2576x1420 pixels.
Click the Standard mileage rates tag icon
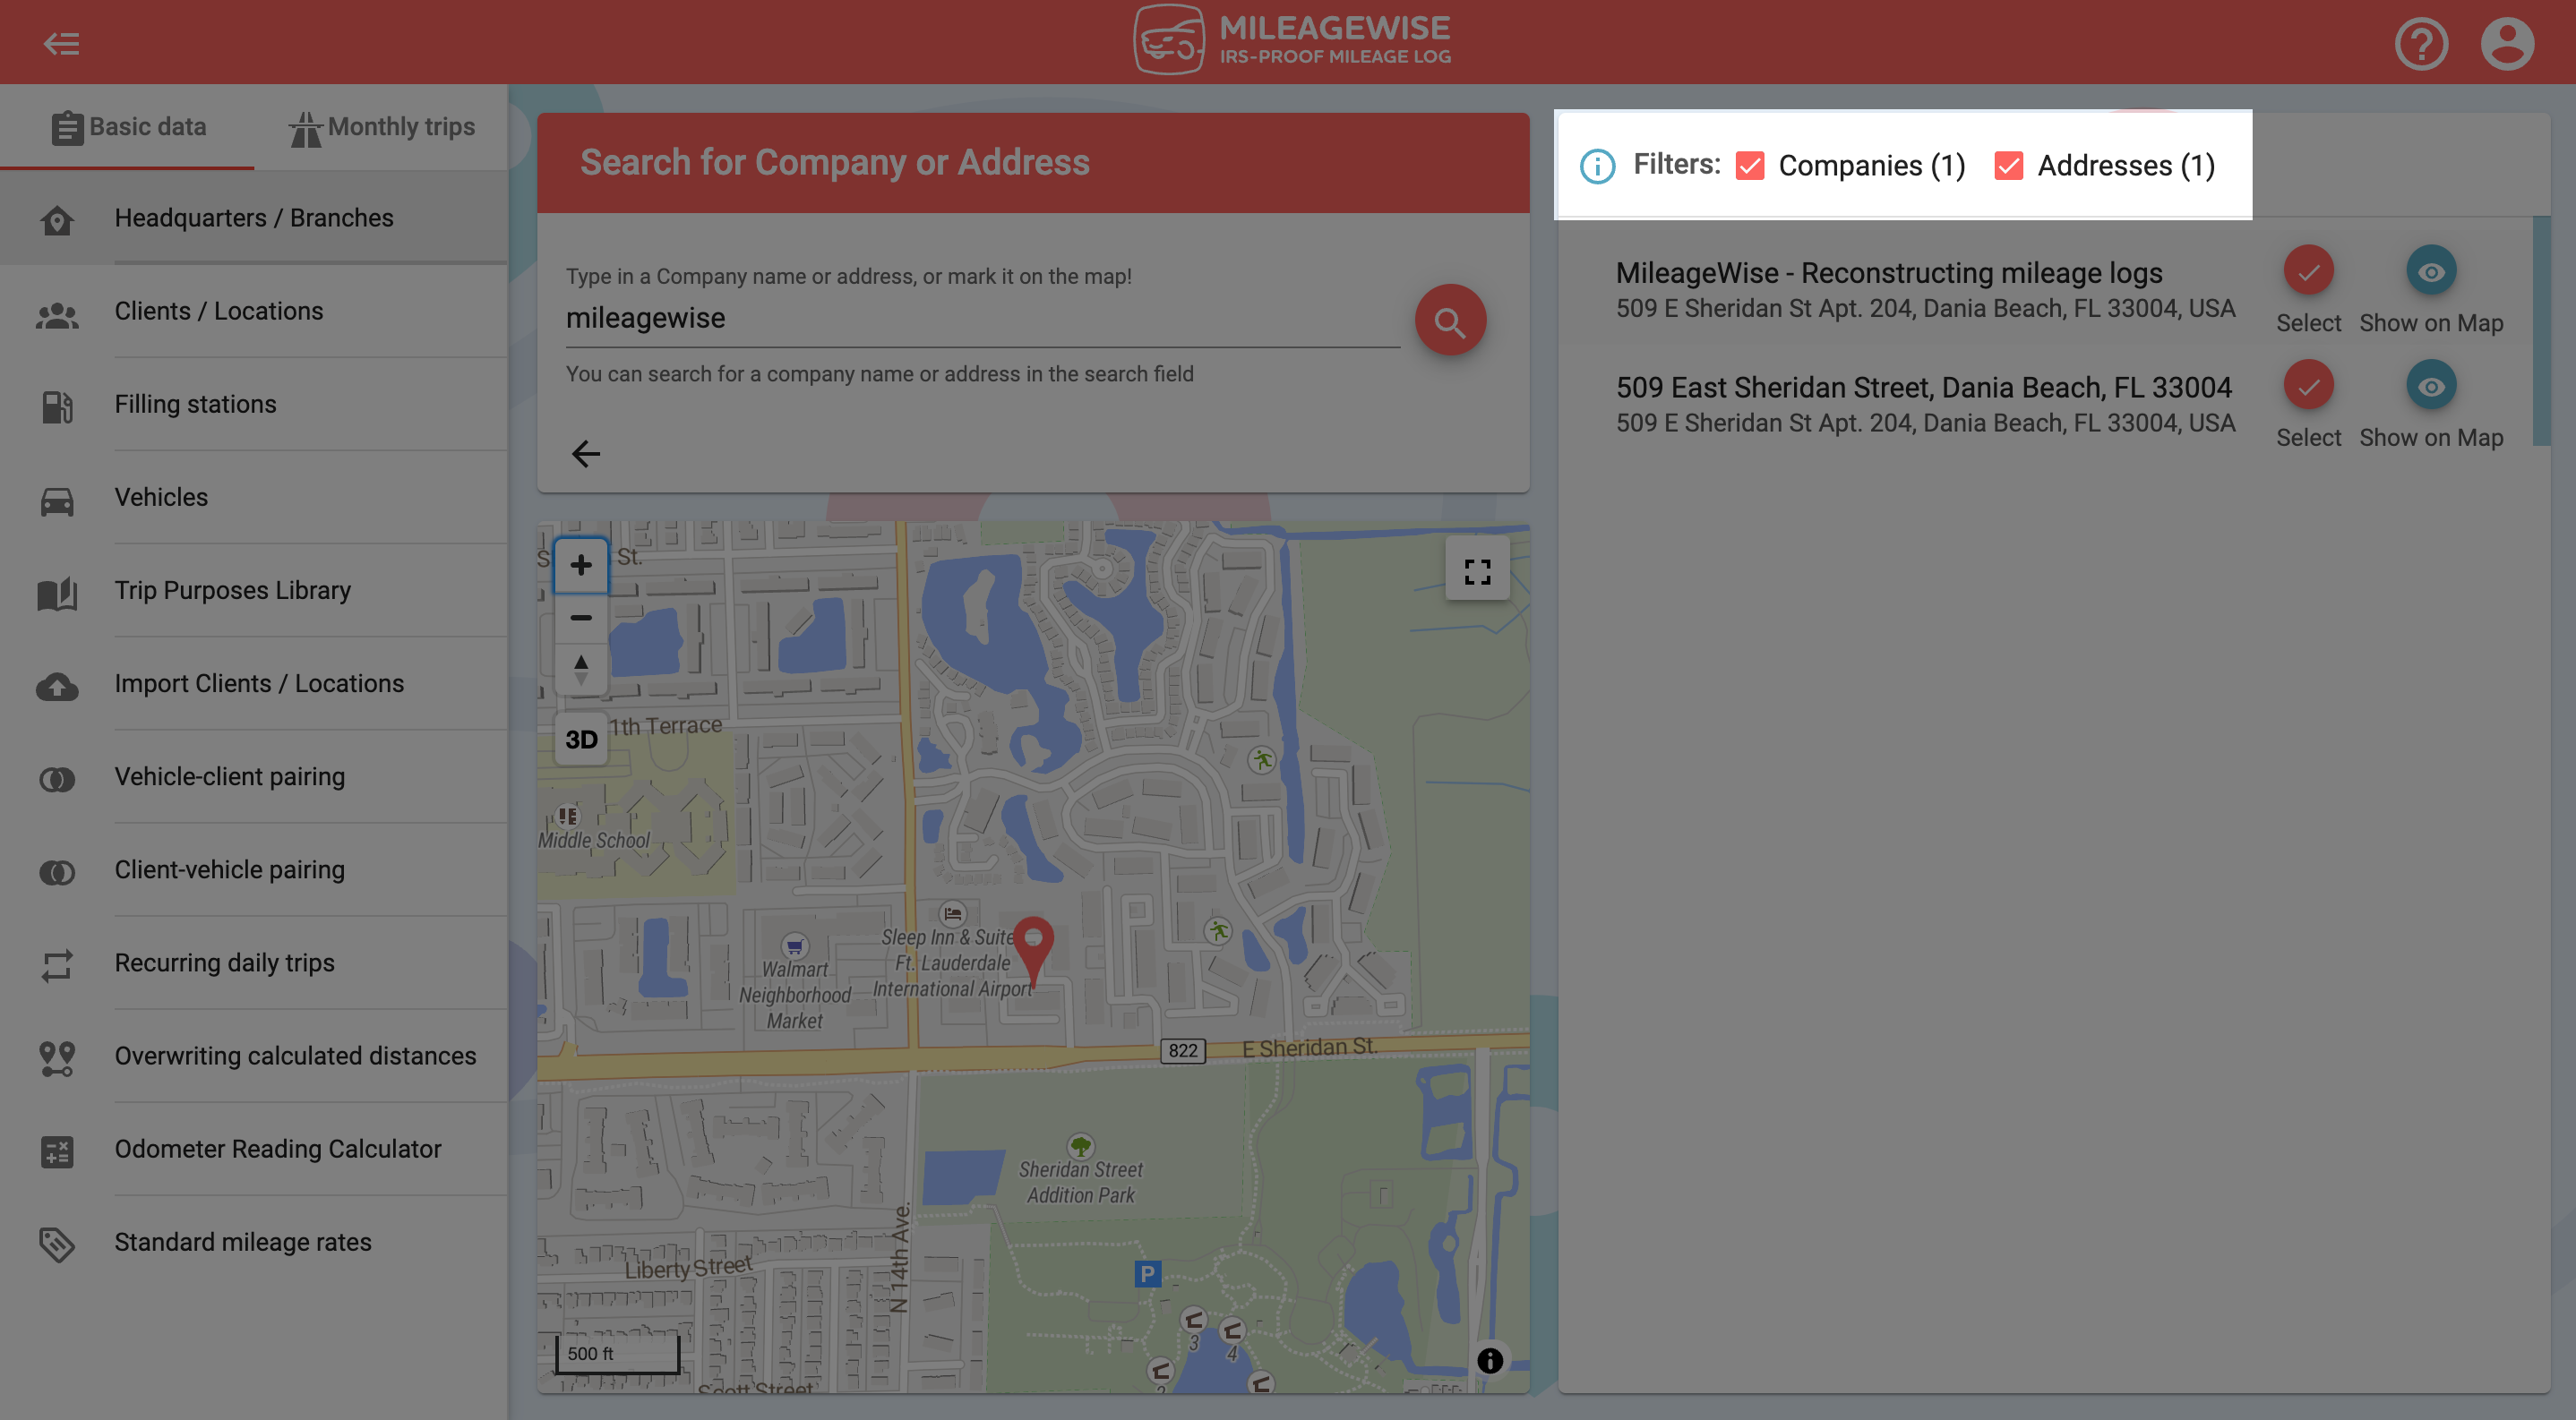57,1245
